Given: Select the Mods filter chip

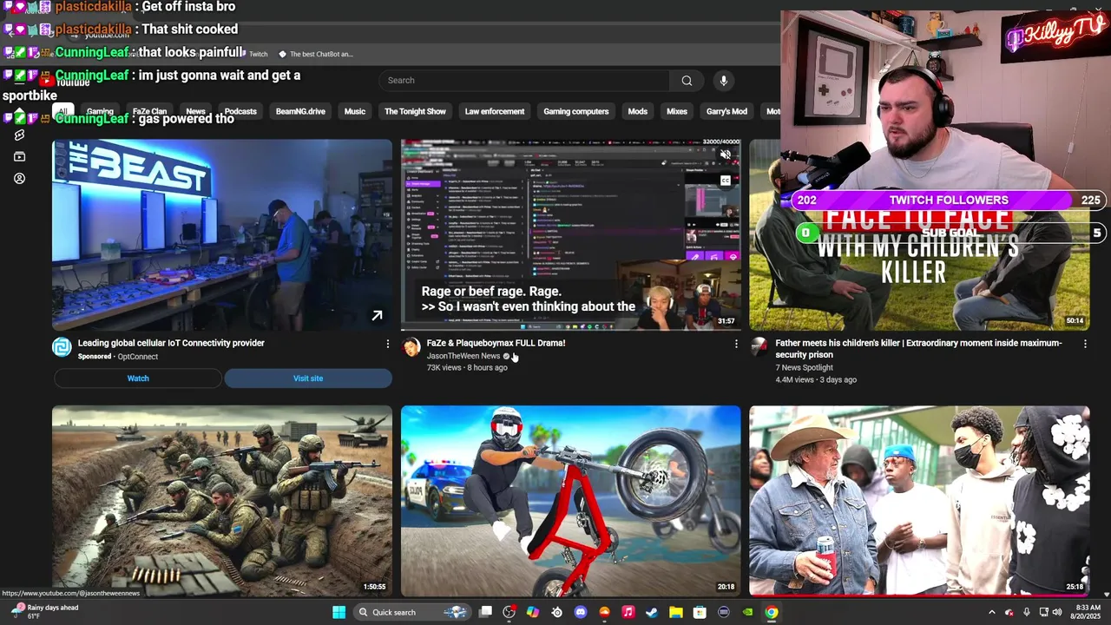Looking at the screenshot, I should click(638, 112).
